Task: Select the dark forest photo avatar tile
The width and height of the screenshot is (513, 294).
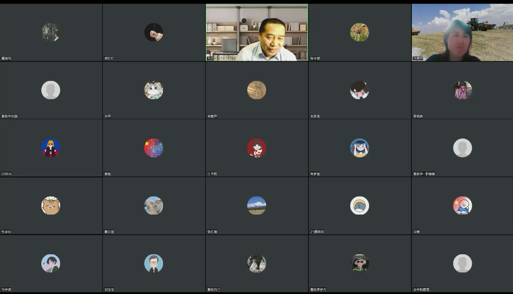Action: click(x=51, y=32)
